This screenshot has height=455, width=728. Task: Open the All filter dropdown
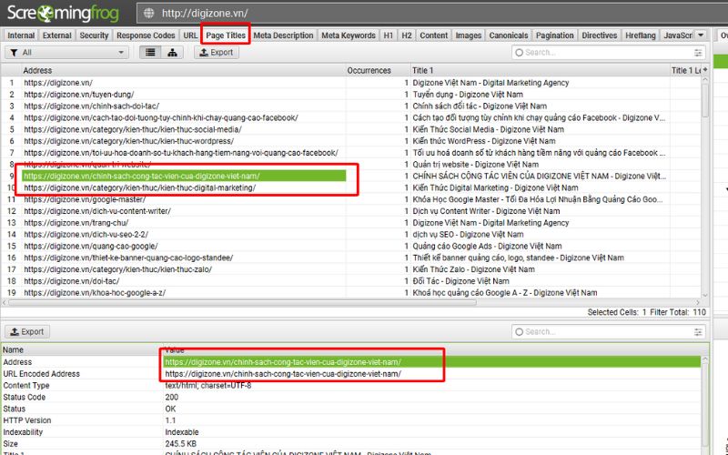coord(67,53)
